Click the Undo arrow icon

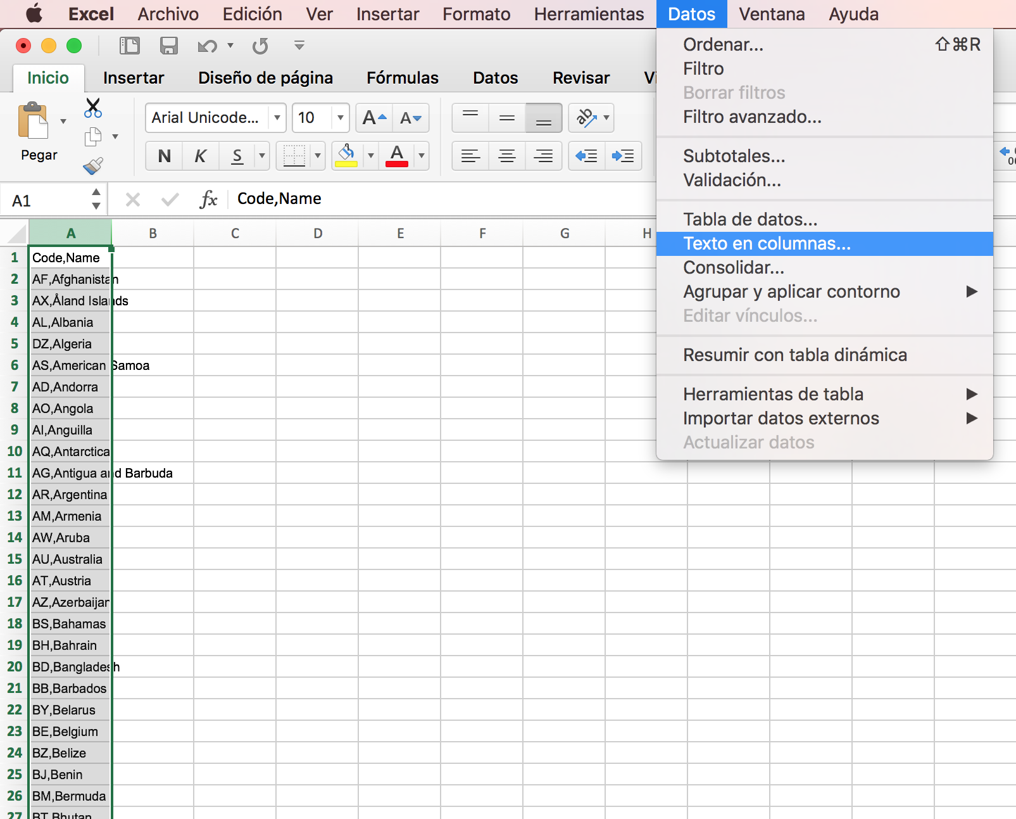pos(207,46)
